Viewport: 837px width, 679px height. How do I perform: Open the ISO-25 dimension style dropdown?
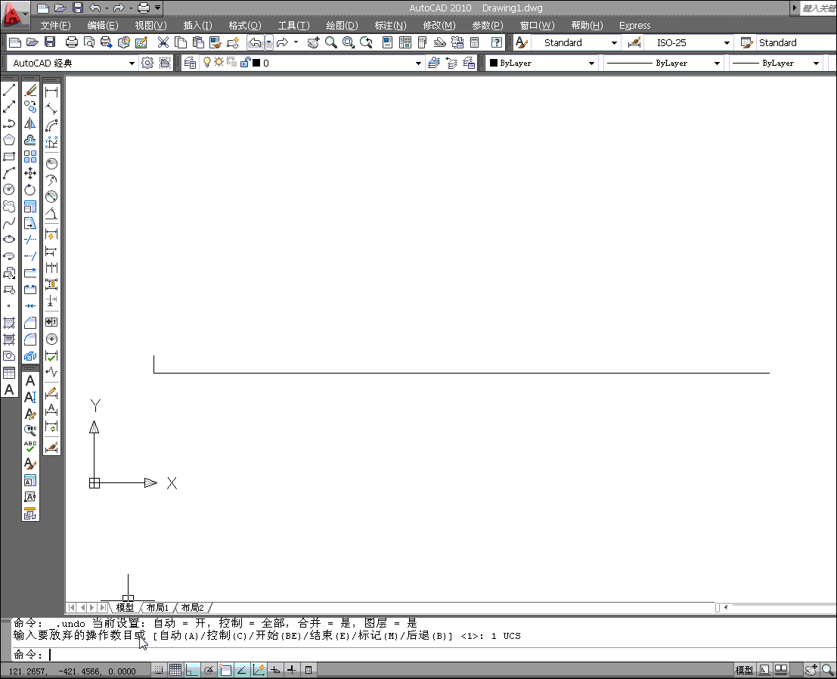point(728,42)
